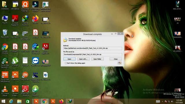
Task: Open Firefox from the taskbar
Action: 61,101
